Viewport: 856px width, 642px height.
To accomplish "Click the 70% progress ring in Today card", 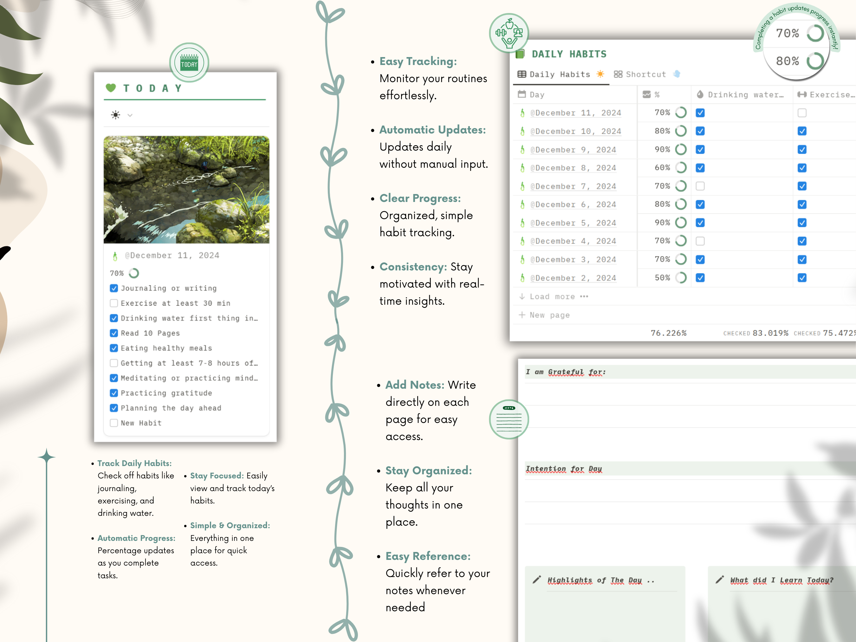I will (134, 273).
